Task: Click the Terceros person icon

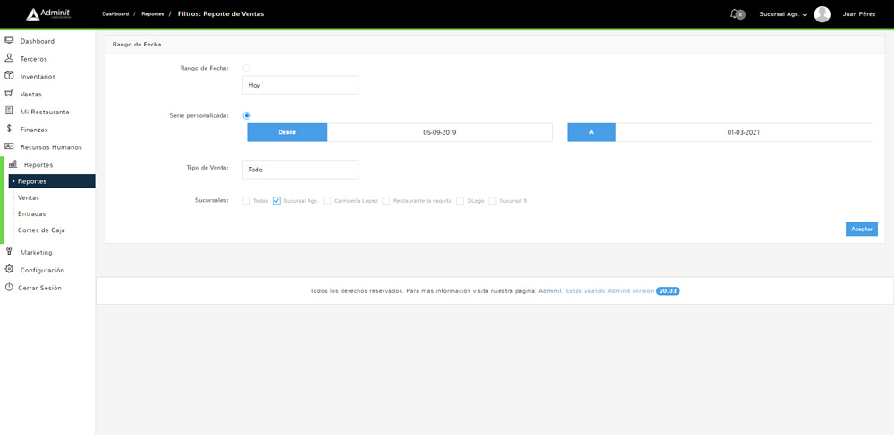Action: pyautogui.click(x=9, y=58)
